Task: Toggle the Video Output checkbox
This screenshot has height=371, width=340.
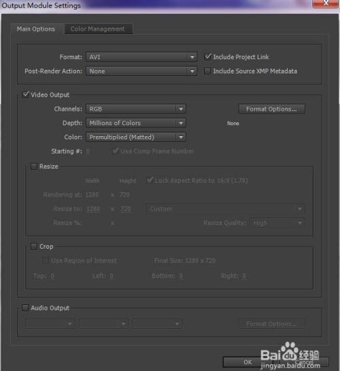Action: [25, 94]
